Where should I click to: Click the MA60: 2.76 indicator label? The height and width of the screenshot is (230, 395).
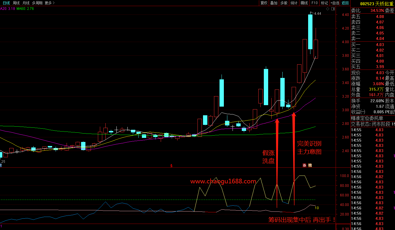25,9
